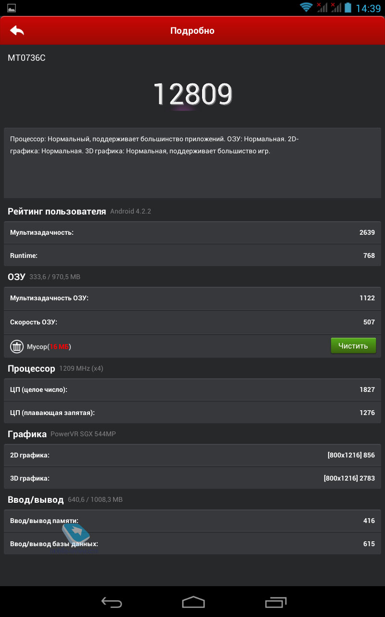Viewport: 385px width, 617px height.
Task: Select the Скорость ОЗУ row
Action: click(x=192, y=322)
